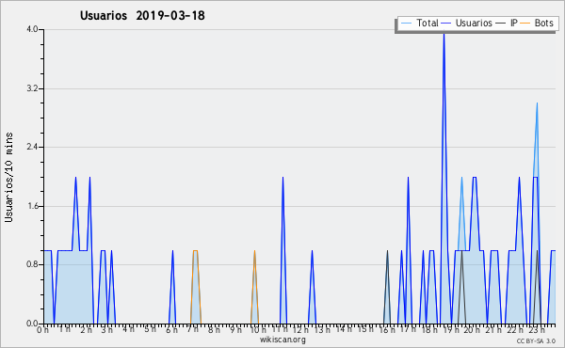The image size is (565, 348).
Task: Click the '20 h' x-axis label
Action: click(x=472, y=329)
